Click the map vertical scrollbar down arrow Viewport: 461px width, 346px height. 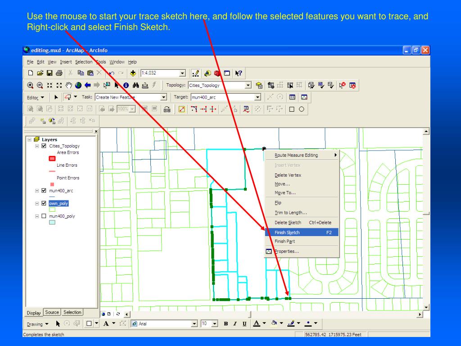coord(426,307)
